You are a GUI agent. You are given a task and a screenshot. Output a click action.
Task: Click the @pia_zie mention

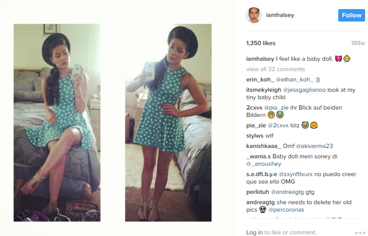point(276,108)
